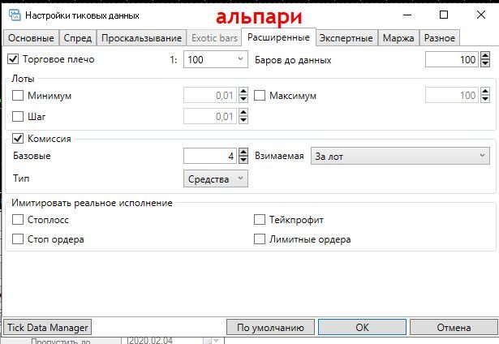Click the Базовые commission value field
The image size is (499, 344).
209,156
